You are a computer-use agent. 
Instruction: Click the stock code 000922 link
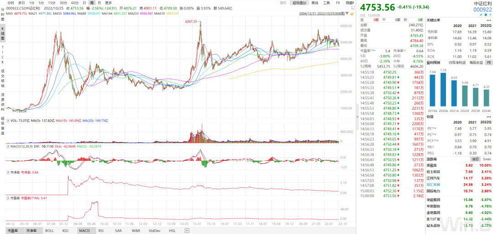tap(483, 10)
